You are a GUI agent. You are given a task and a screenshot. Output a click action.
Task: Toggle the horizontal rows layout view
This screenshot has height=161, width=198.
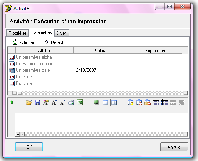point(105,103)
